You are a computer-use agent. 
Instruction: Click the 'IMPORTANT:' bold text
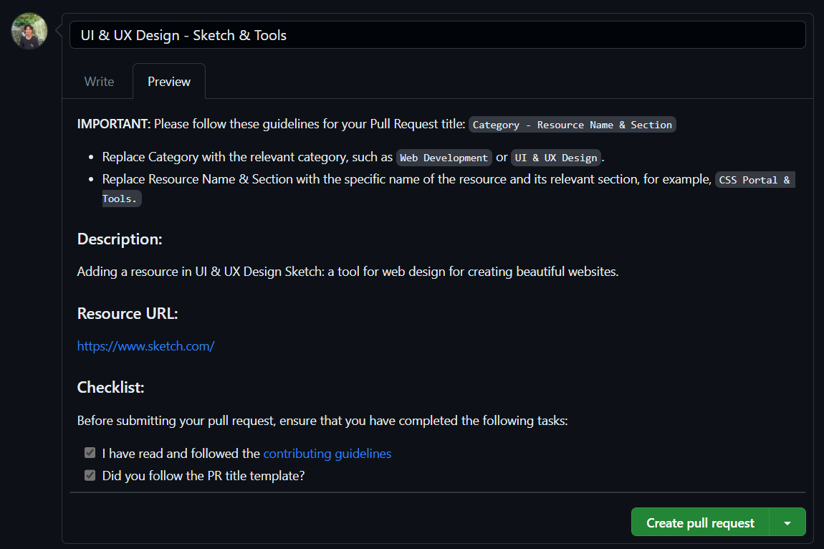pos(113,123)
